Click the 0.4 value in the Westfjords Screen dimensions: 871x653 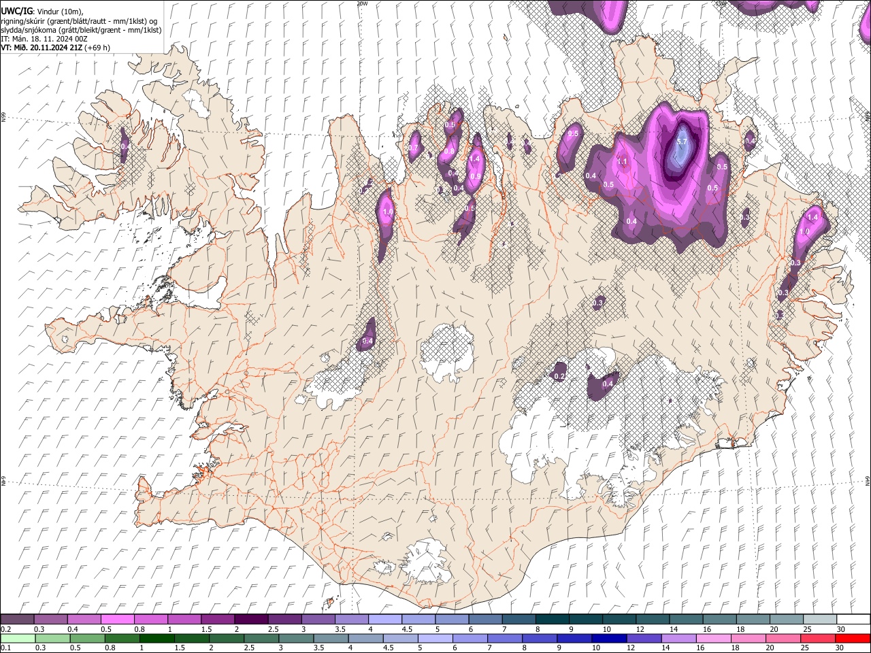[x=125, y=146]
